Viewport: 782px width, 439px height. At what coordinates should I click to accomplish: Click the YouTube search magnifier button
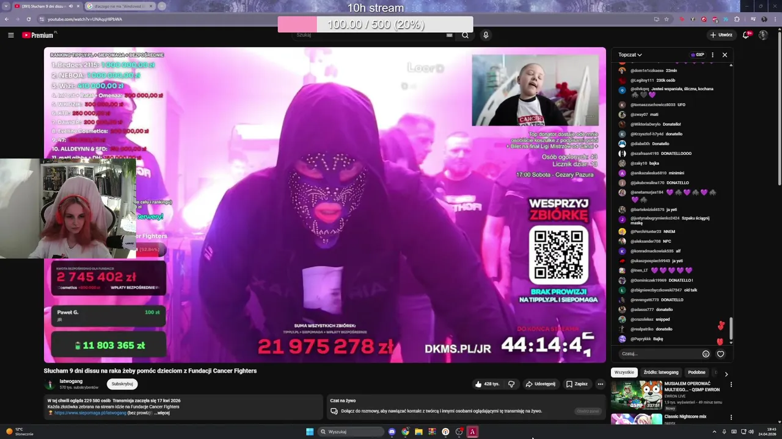tap(465, 35)
